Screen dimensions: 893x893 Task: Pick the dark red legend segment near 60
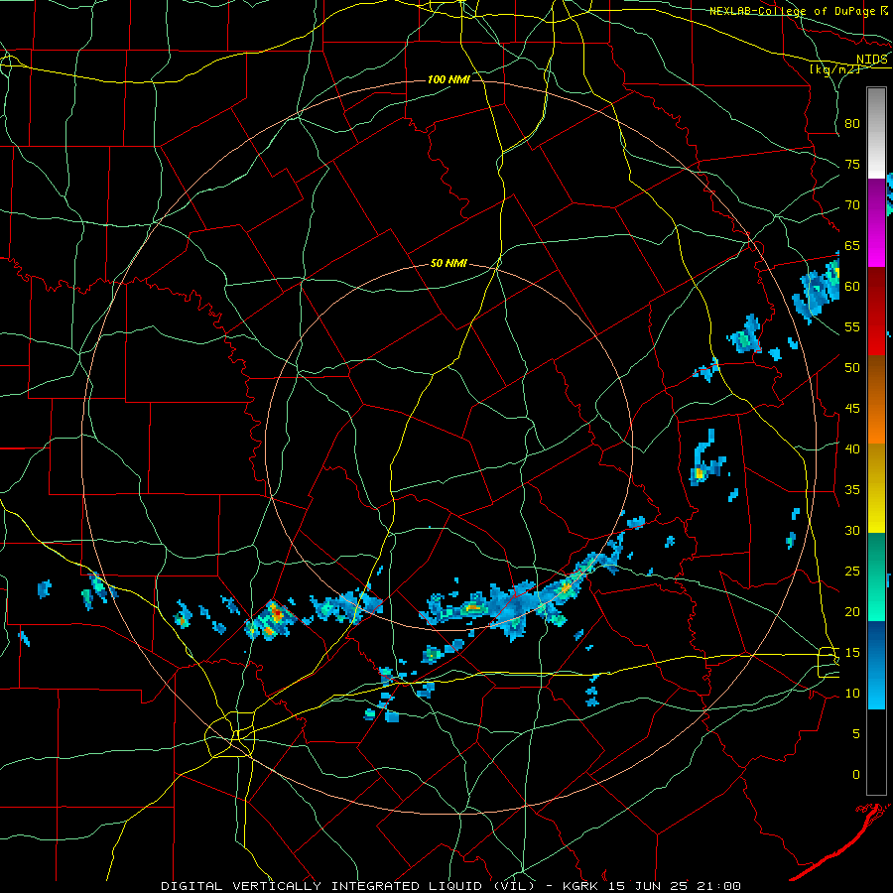coord(876,312)
